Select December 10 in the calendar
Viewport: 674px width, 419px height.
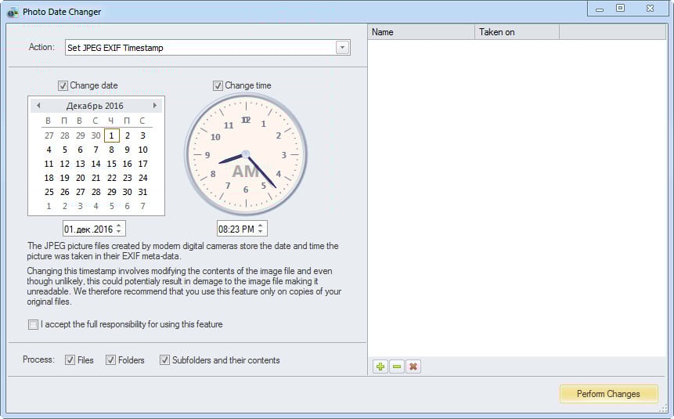pyautogui.click(x=142, y=150)
